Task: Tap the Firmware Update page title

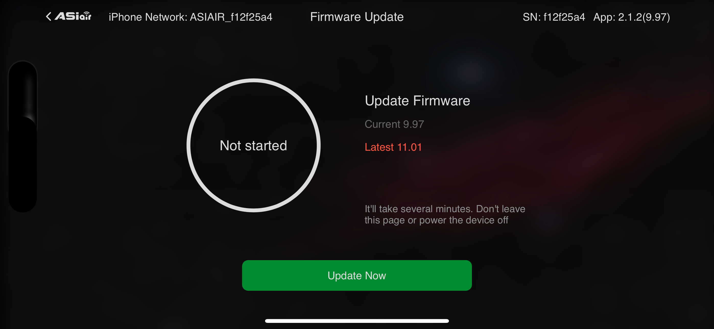Action: (357, 17)
